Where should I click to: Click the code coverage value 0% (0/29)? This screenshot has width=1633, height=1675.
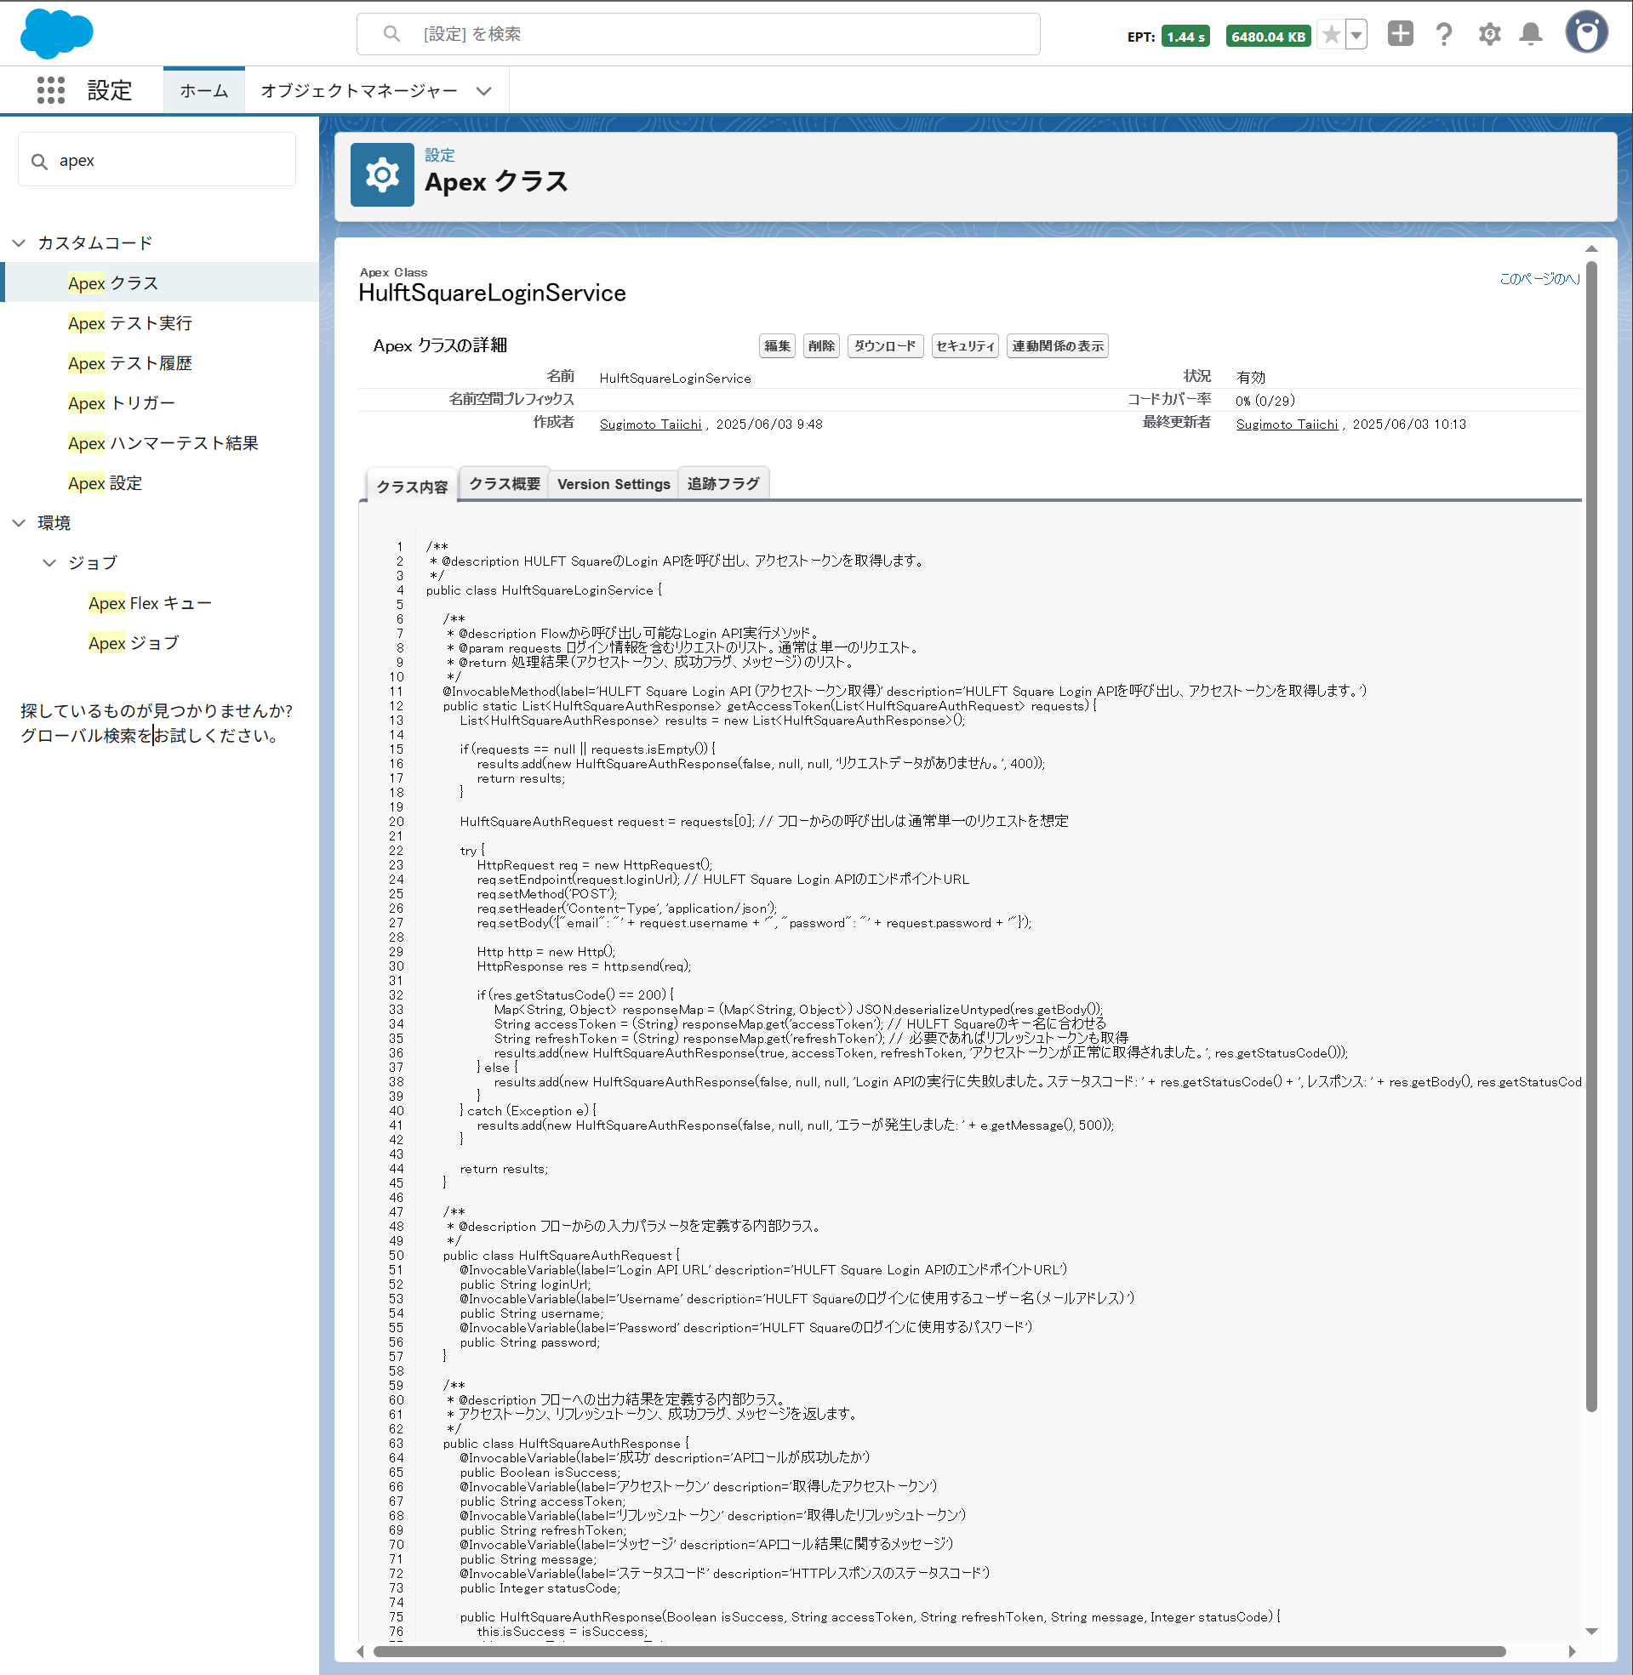tap(1265, 401)
